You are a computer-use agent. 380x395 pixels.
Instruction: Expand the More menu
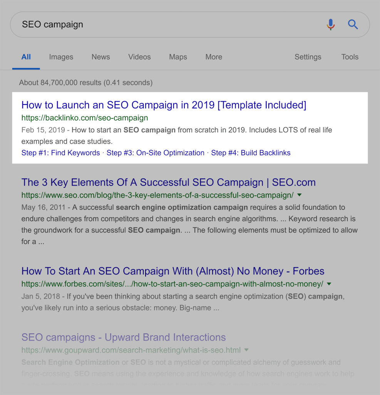point(214,57)
